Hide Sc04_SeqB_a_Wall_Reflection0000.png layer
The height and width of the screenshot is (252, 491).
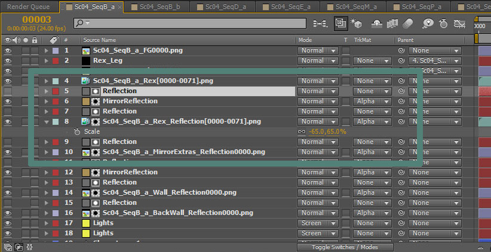tap(8, 192)
